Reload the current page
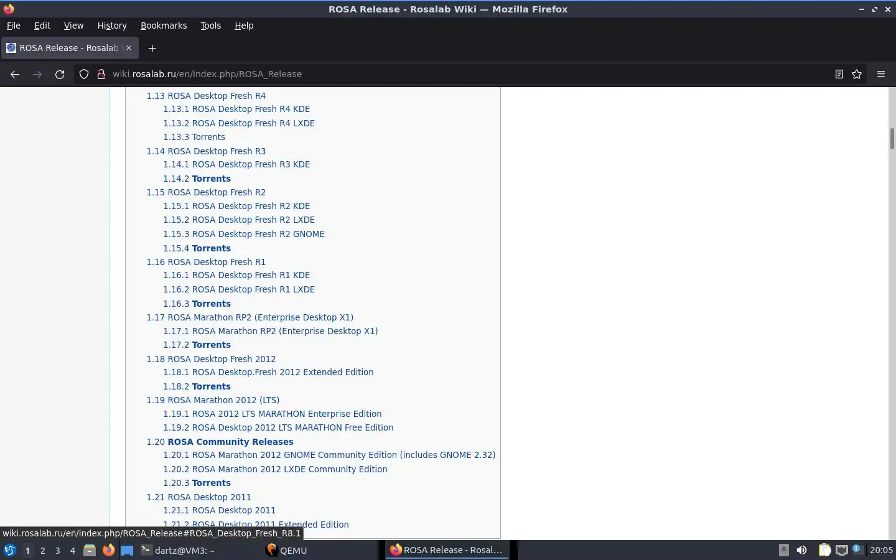The image size is (896, 560). click(60, 74)
